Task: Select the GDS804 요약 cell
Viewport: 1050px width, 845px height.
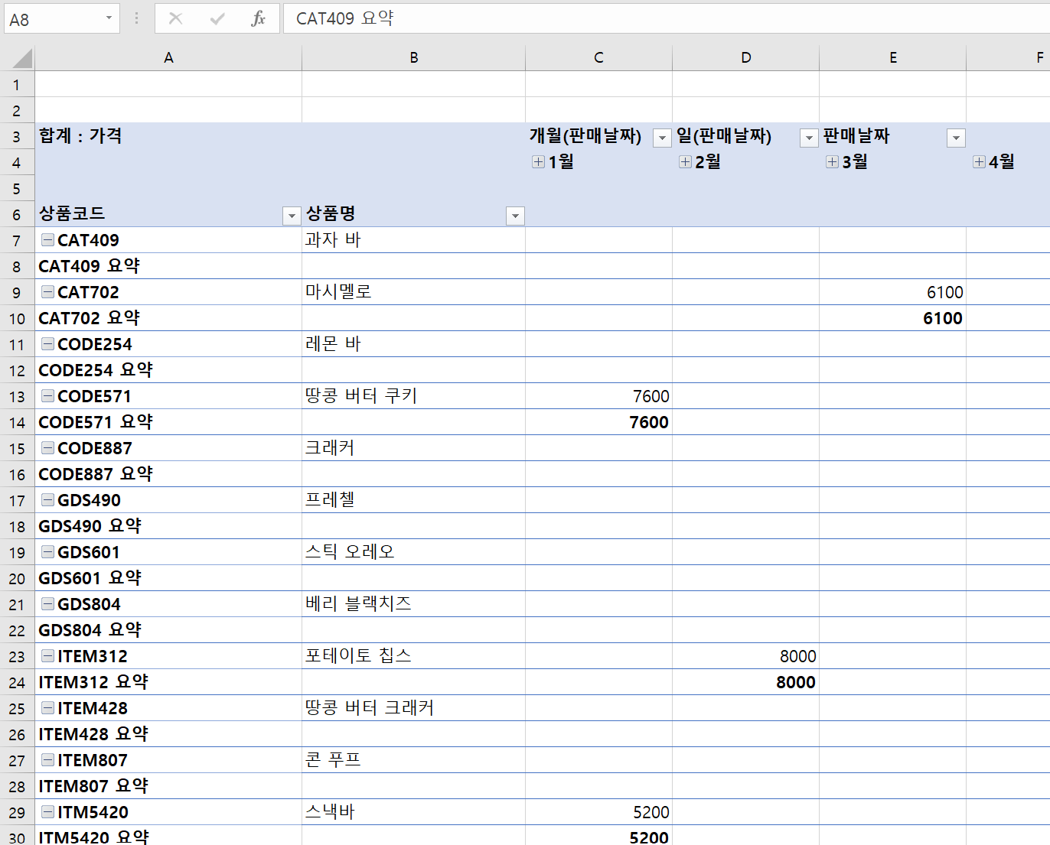Action: point(168,630)
